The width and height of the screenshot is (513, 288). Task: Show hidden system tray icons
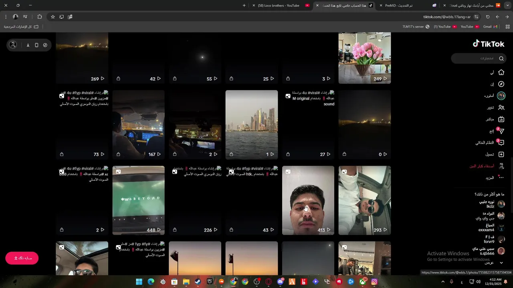pos(443,282)
